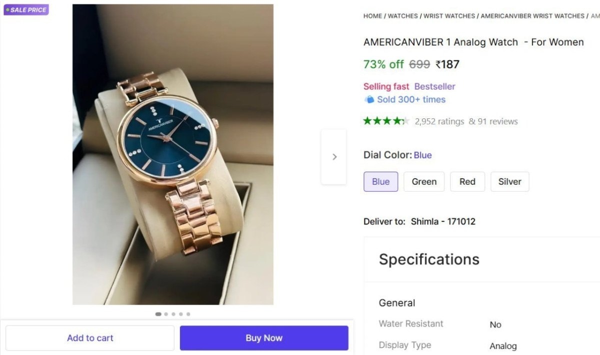This screenshot has width=600, height=355.
Task: Click the Buy Now button
Action: click(264, 338)
